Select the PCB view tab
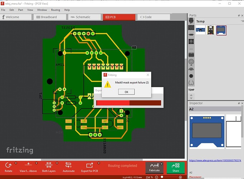This screenshot has height=179, width=244. point(119,17)
